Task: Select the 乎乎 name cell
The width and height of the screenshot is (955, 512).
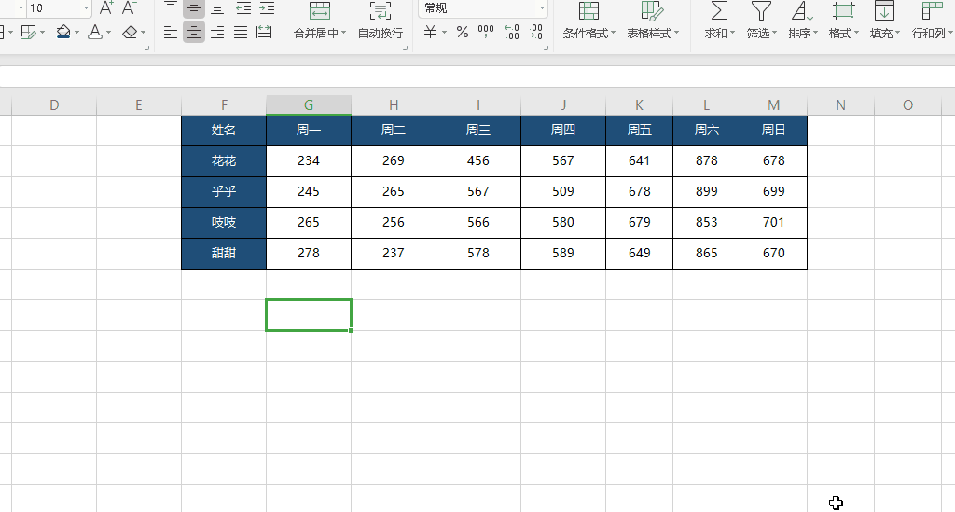Action: pyautogui.click(x=224, y=192)
